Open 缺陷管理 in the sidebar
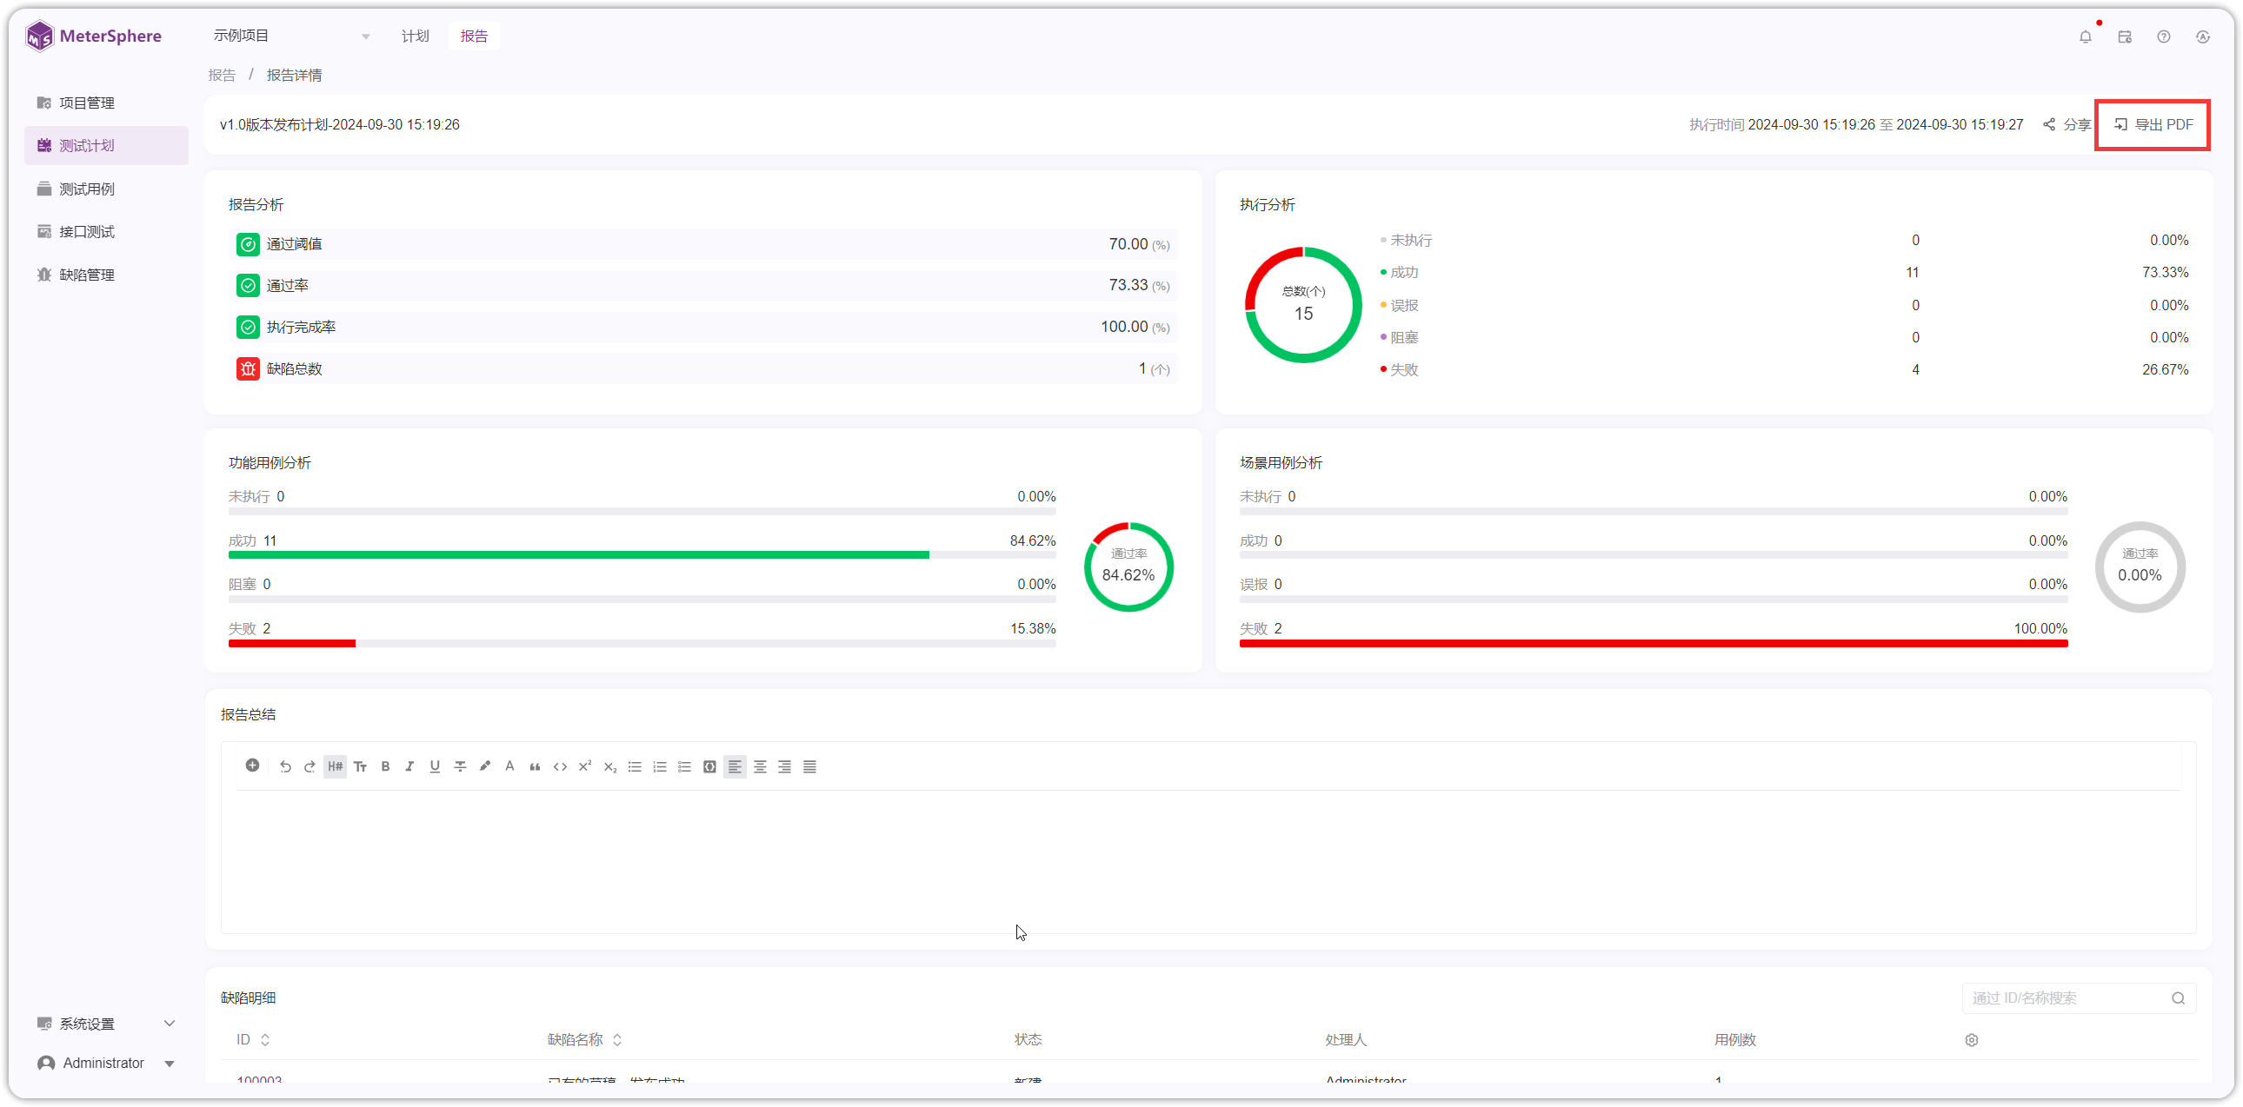2243x1107 pixels. (x=106, y=275)
